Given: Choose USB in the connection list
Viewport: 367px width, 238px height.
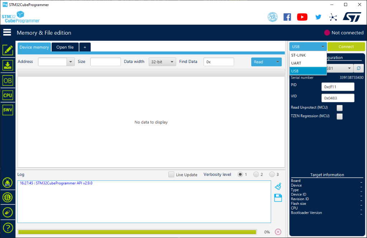Looking at the screenshot, I should coord(308,71).
